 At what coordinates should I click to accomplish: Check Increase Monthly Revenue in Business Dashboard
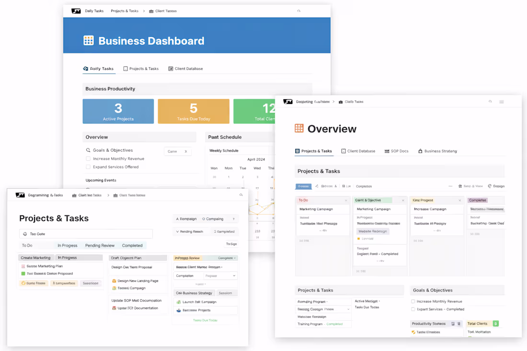[x=88, y=159]
